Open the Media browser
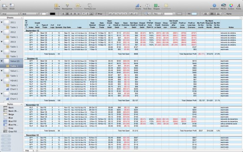The image size is (243, 152). (x=223, y=7)
